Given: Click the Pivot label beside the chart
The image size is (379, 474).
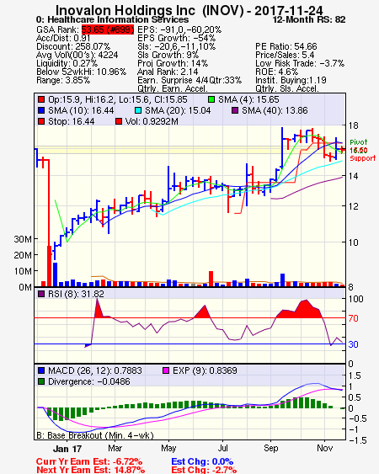Looking at the screenshot, I should point(359,142).
